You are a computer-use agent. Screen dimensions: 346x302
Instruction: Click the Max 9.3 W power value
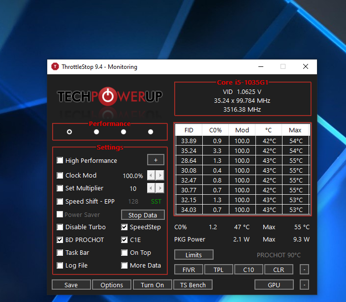(x=301, y=240)
